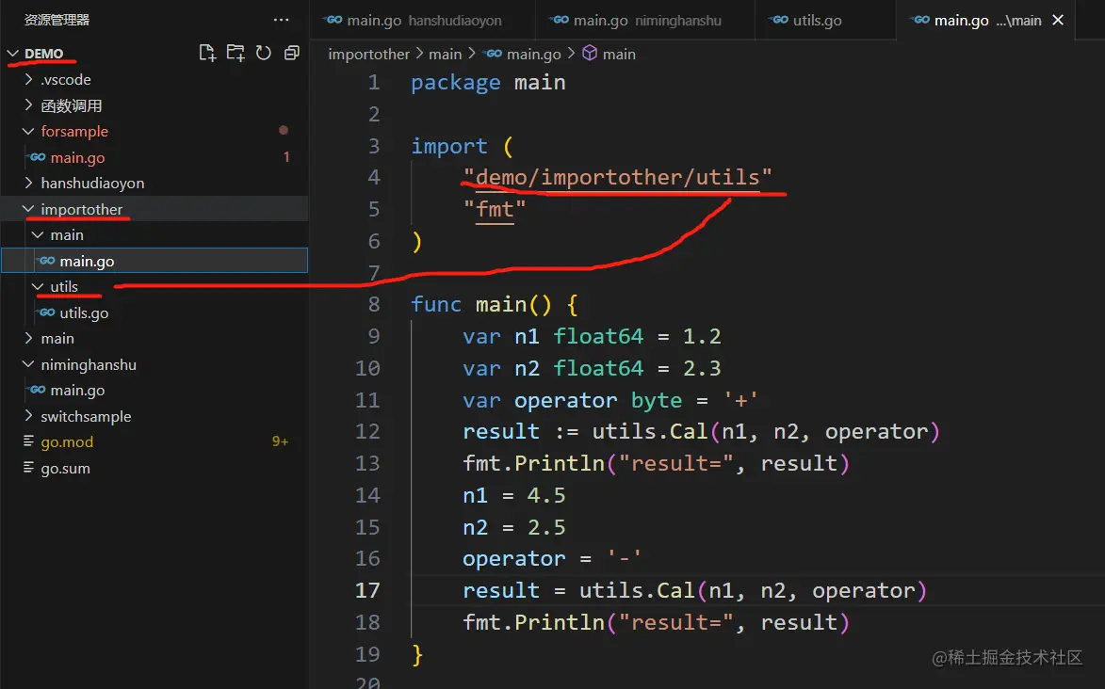Switch to the main.go hanshudiaoyon tab

pos(422,20)
